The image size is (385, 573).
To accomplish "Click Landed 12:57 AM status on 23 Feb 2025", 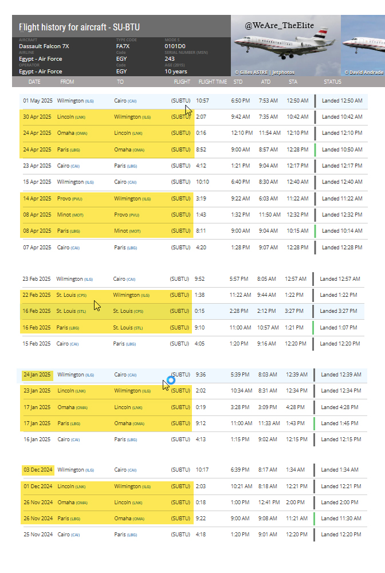I will 340,279.
